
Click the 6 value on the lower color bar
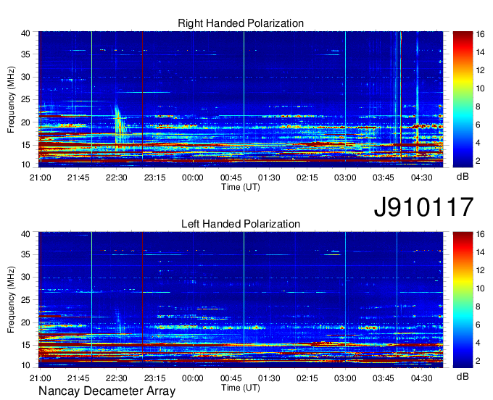(478, 325)
